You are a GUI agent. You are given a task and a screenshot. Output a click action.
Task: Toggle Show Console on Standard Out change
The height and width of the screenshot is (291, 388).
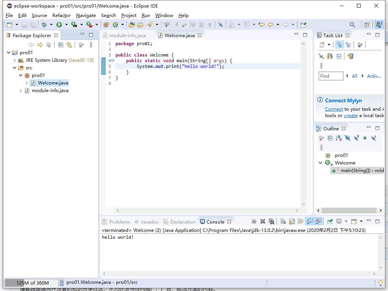click(310, 221)
